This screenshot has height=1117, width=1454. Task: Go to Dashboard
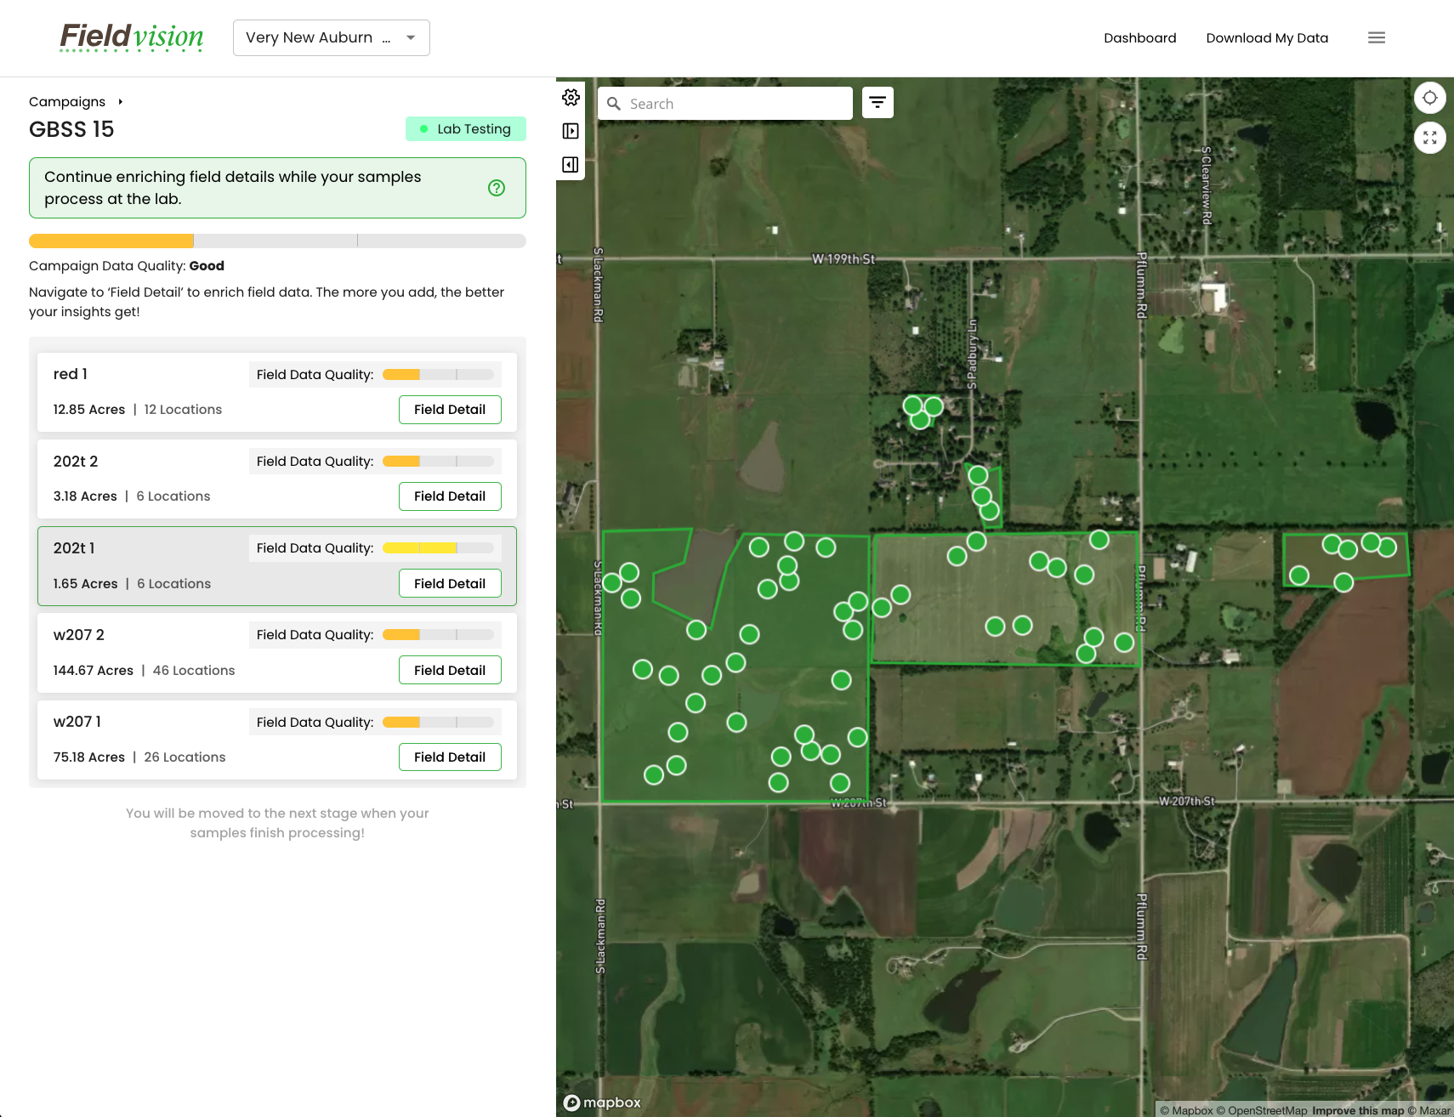[1139, 37]
